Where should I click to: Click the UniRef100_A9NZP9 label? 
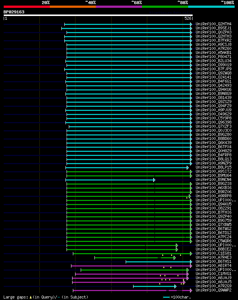pyautogui.click(x=213, y=163)
